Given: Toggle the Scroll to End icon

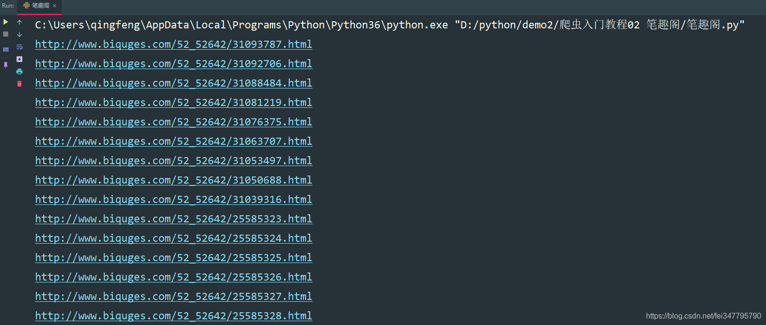Looking at the screenshot, I should click(x=19, y=59).
